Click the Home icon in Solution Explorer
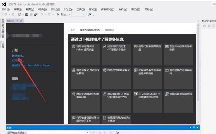 click(214, 26)
